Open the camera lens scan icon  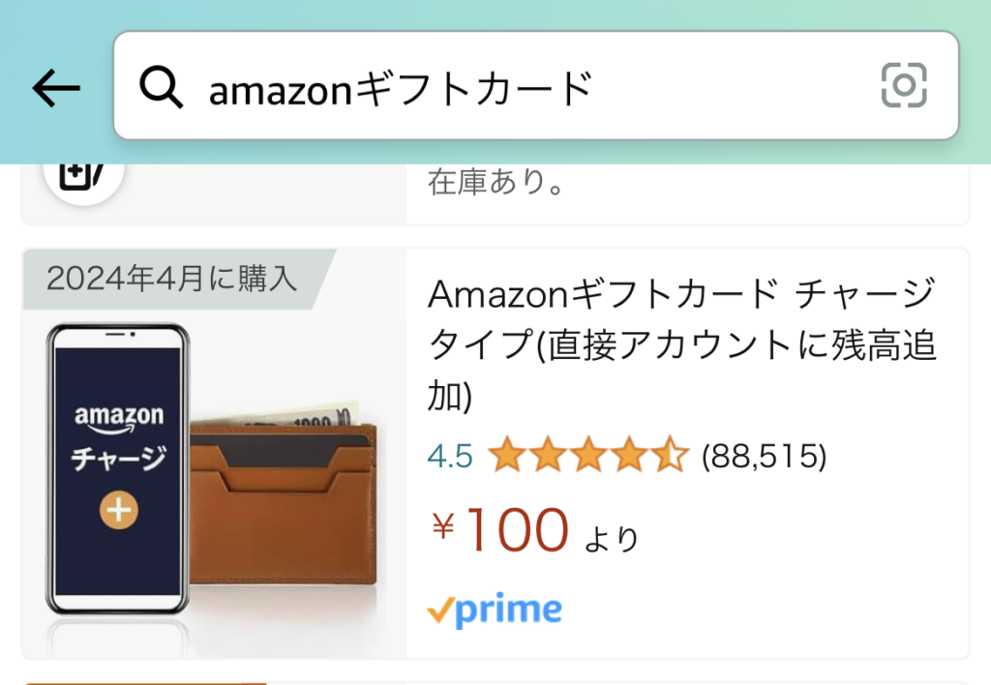[x=904, y=85]
